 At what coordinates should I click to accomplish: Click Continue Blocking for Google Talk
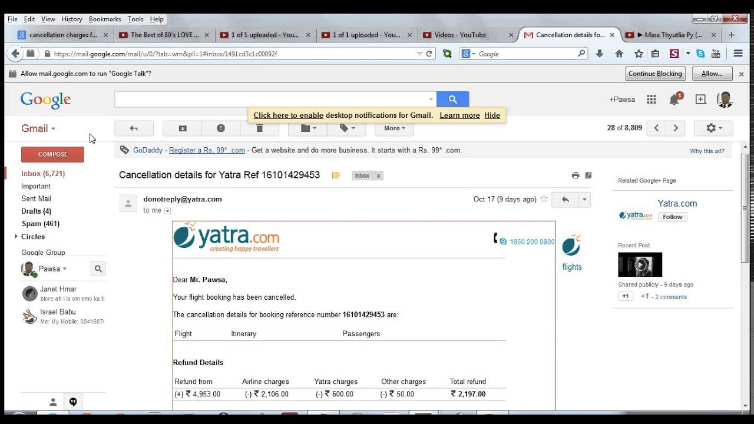[x=655, y=74]
